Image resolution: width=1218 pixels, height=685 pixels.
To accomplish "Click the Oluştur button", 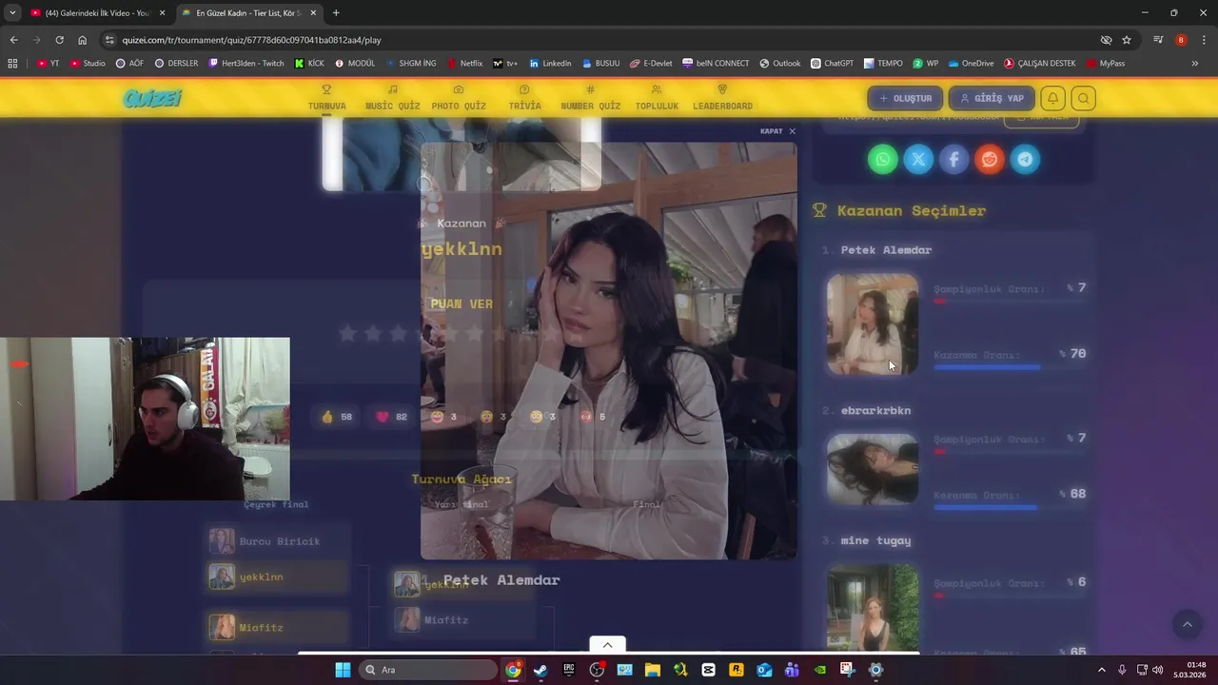I will [905, 98].
